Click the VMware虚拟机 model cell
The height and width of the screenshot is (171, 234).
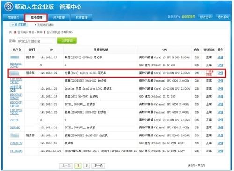(101, 151)
